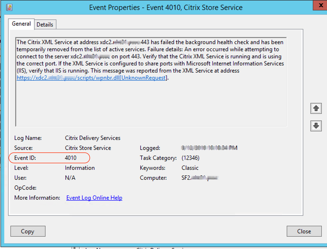Open the wpnbr.dll URL link in description
The width and height of the screenshot is (327, 249).
pos(92,78)
